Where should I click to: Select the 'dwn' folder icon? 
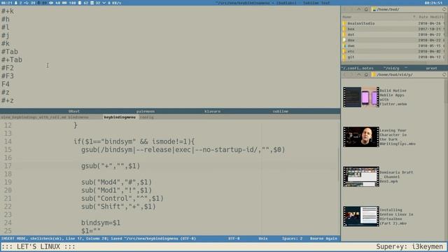click(344, 45)
